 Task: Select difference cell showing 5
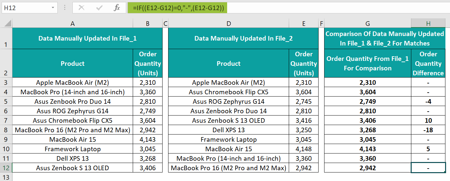coord(428,149)
